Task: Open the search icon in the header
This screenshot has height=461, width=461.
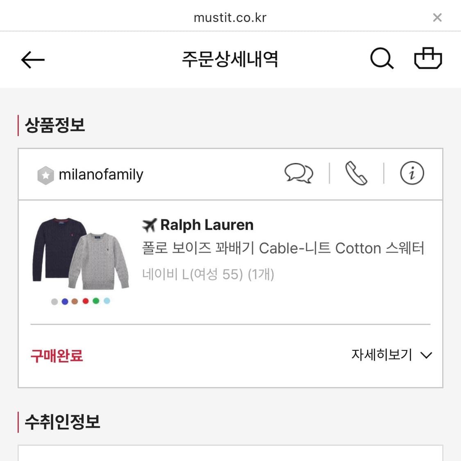Action: click(382, 59)
